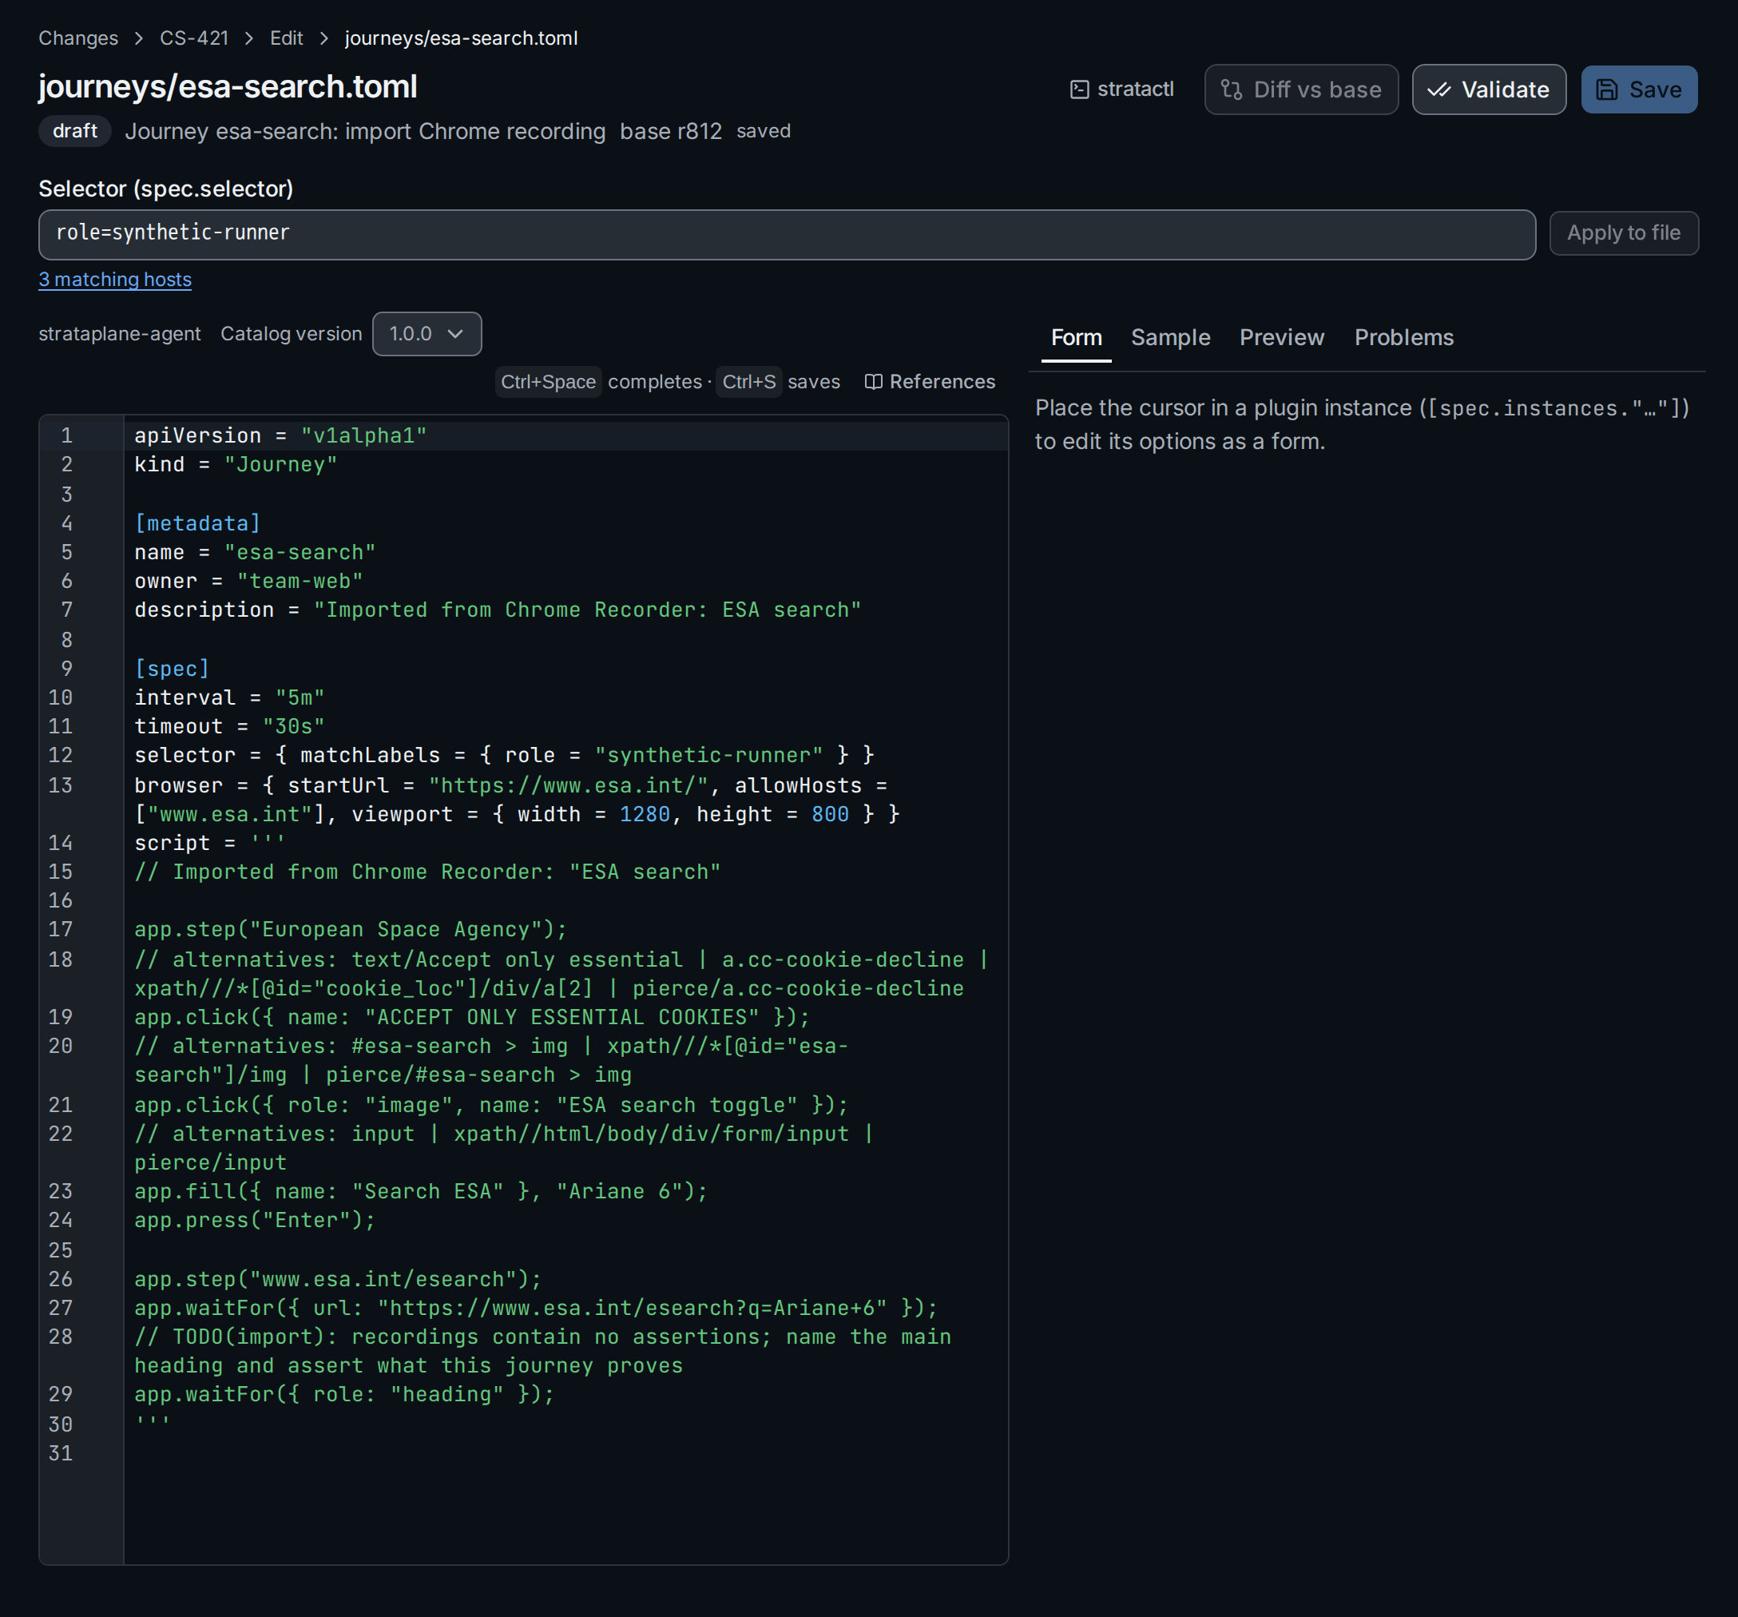
Task: Show the Problems tab
Action: click(1403, 338)
